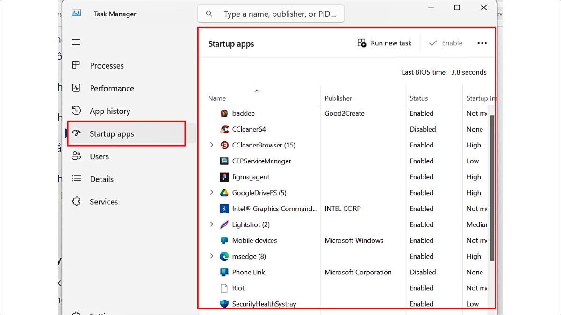561x315 pixels.
Task: Click the Processes icon in the sidebar
Action: [x=76, y=65]
